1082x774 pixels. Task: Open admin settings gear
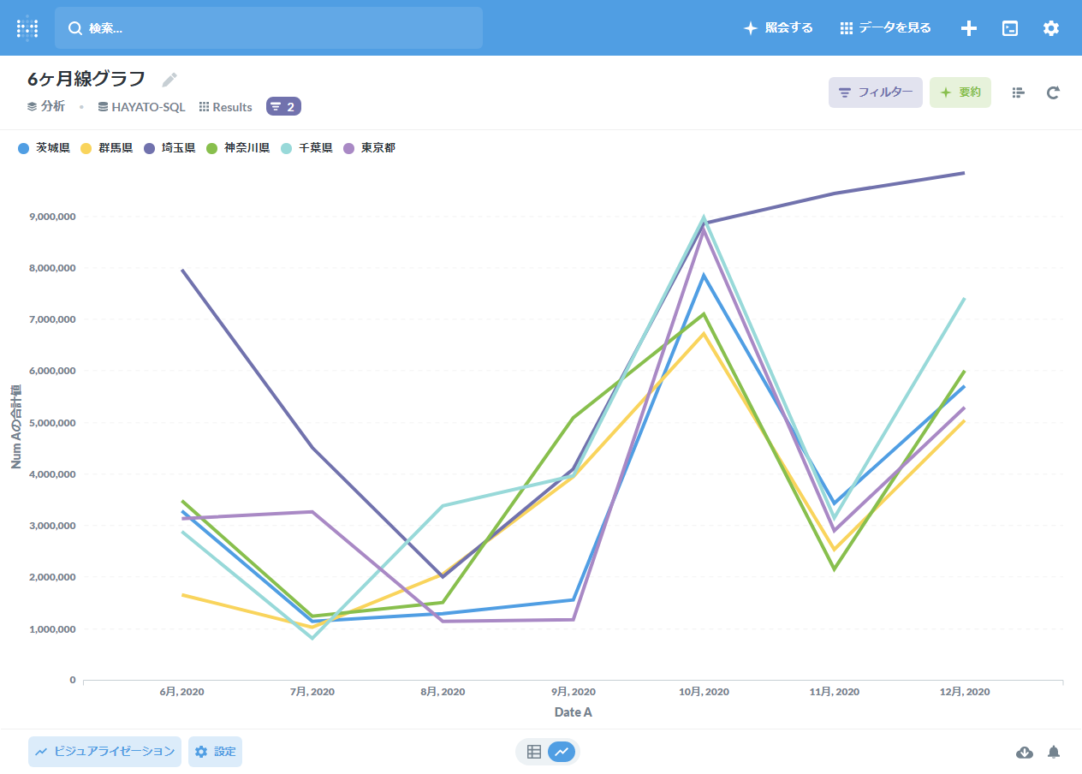point(1050,28)
